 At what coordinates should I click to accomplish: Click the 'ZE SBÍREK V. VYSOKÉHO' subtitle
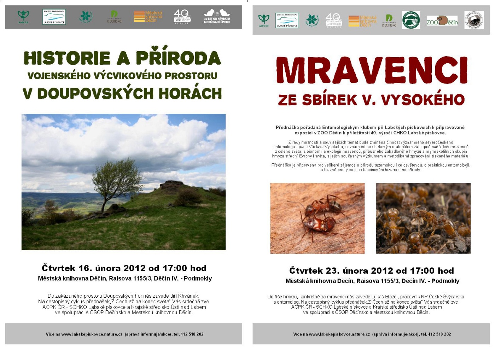371,100
